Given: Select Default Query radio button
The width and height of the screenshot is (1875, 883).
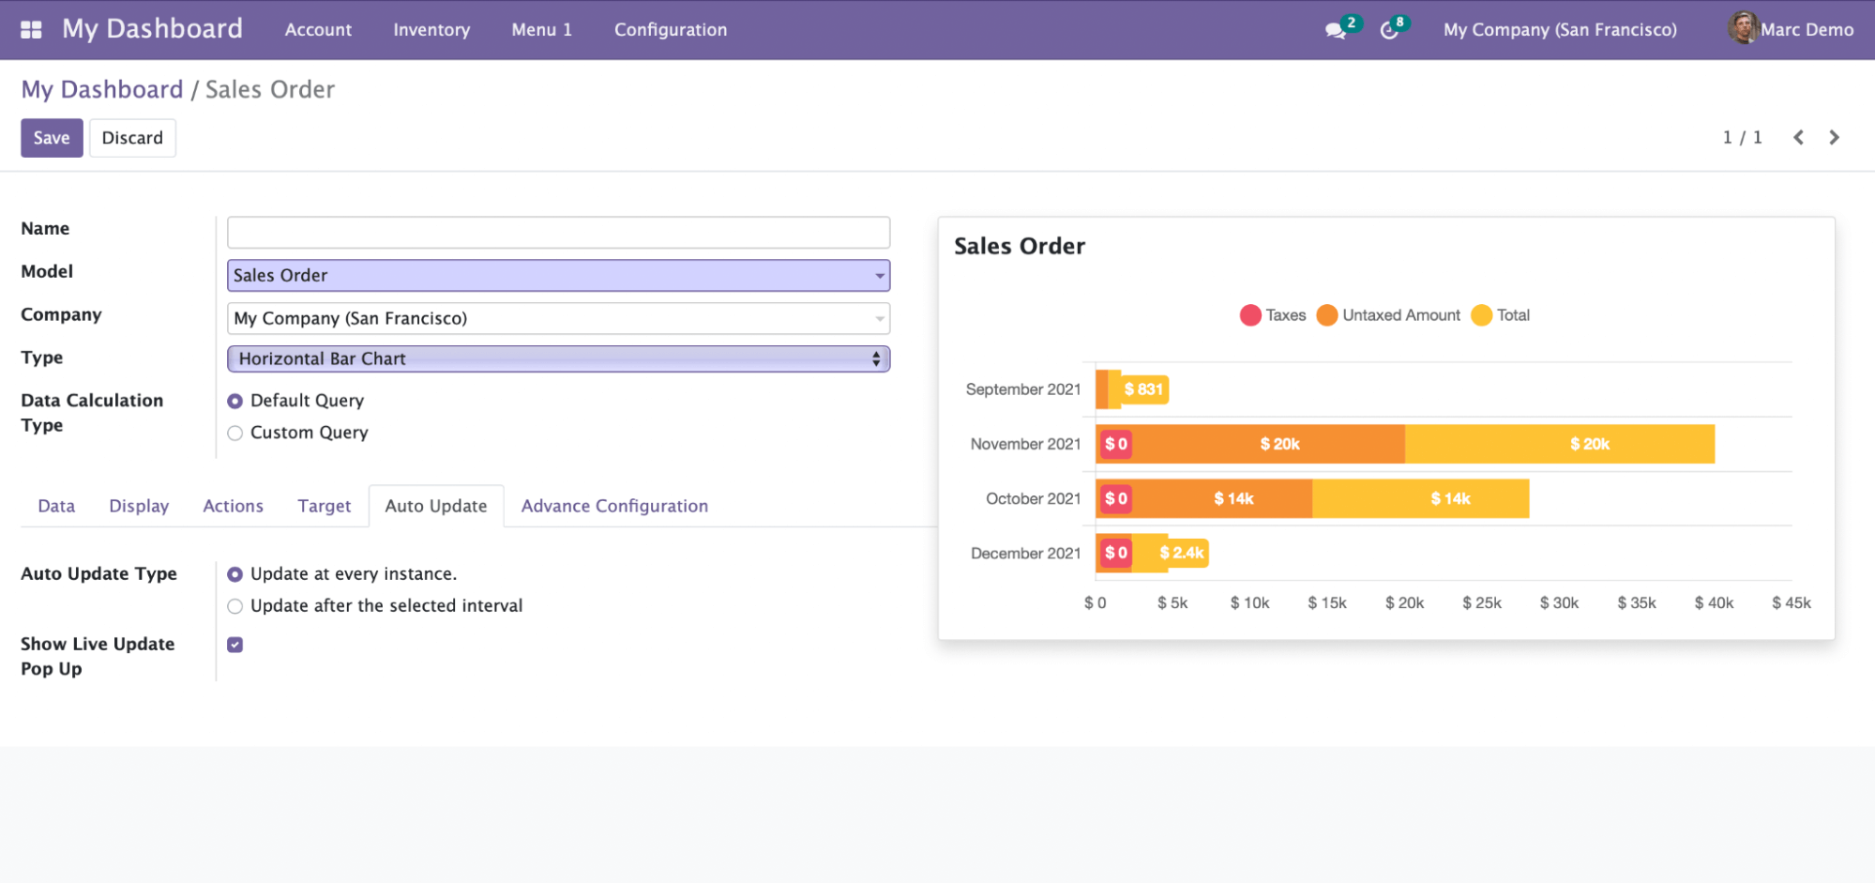Looking at the screenshot, I should [x=235, y=401].
